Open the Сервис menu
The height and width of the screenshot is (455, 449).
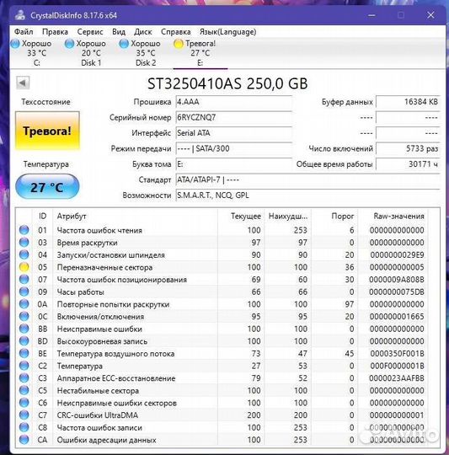click(x=90, y=32)
